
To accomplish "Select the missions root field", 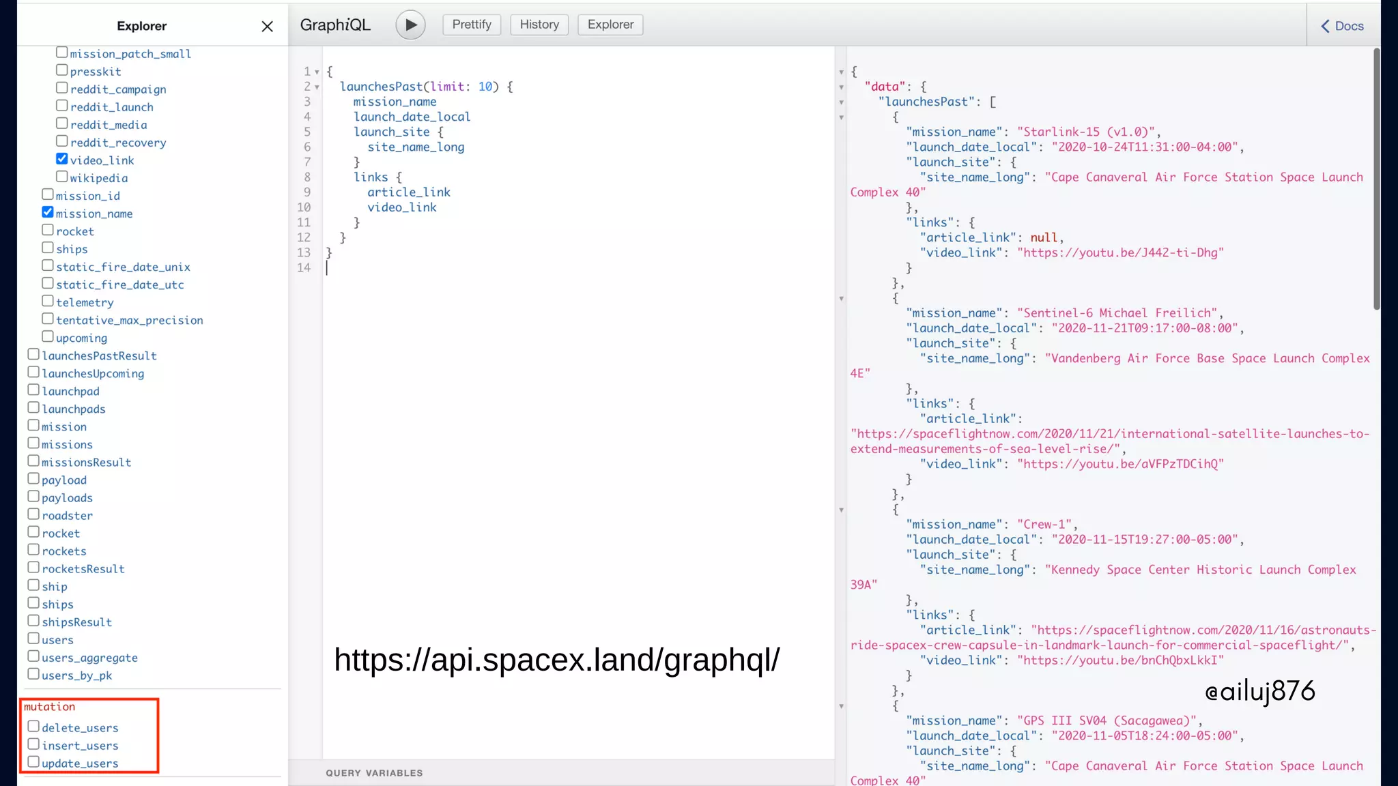I will (33, 443).
